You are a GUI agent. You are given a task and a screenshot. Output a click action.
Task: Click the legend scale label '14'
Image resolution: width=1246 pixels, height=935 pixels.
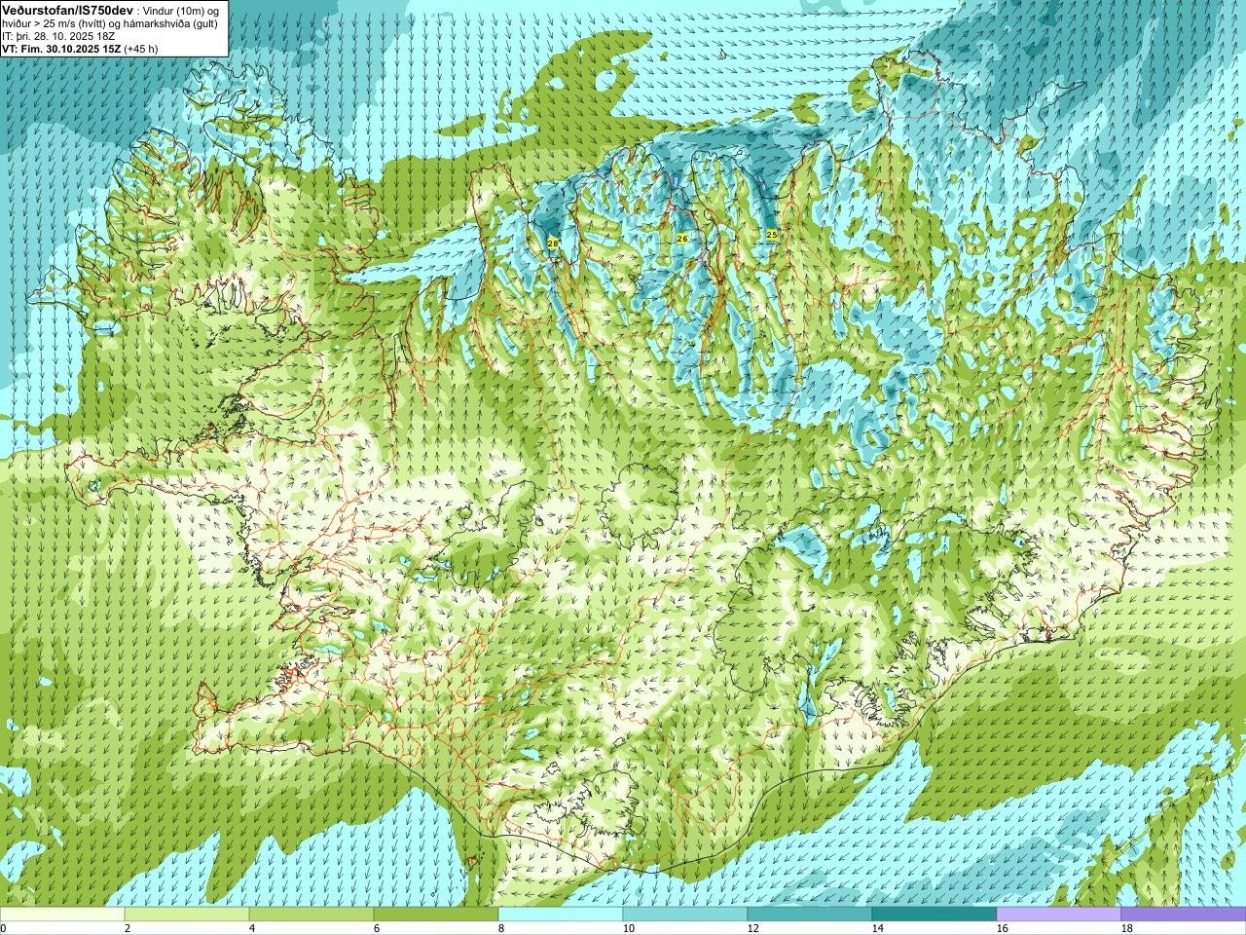pyautogui.click(x=877, y=929)
